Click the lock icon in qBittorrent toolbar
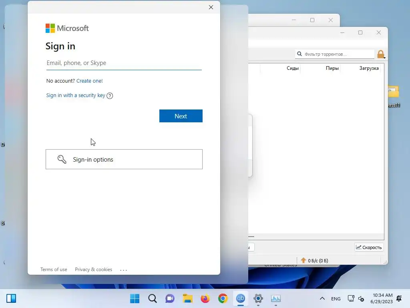 tap(381, 54)
